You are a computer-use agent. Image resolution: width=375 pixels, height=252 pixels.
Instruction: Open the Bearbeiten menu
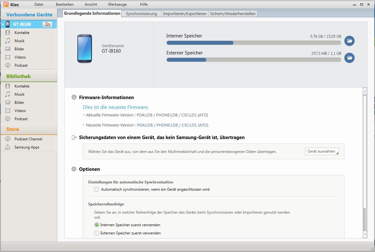65,4
